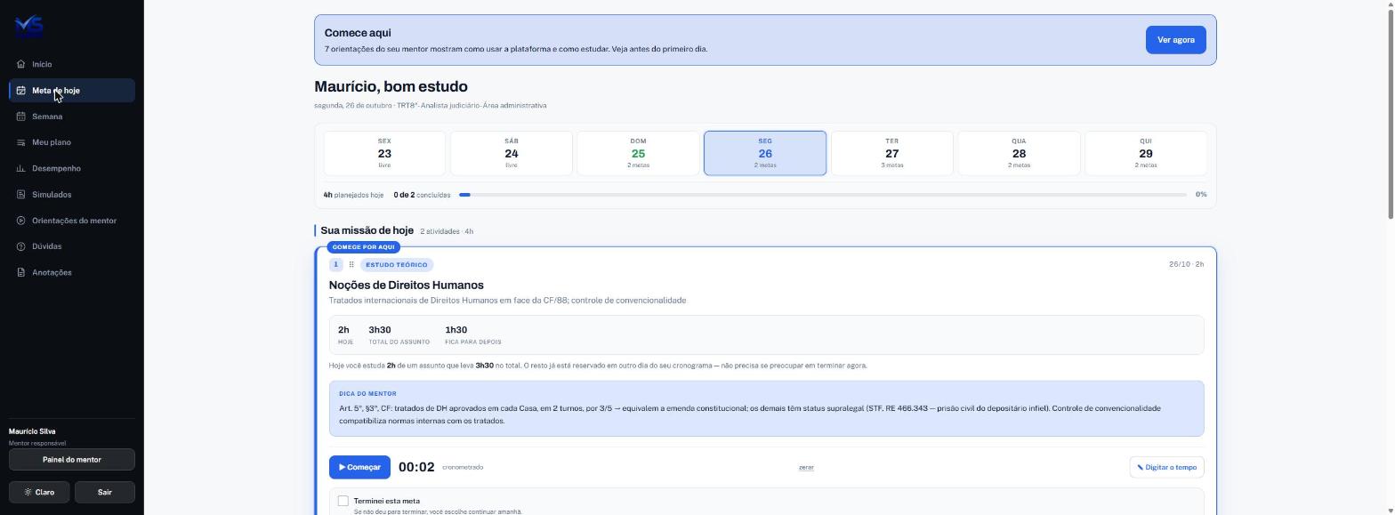1395x515 pixels.
Task: Grab the drag handle on activity 1
Action: [x=351, y=264]
